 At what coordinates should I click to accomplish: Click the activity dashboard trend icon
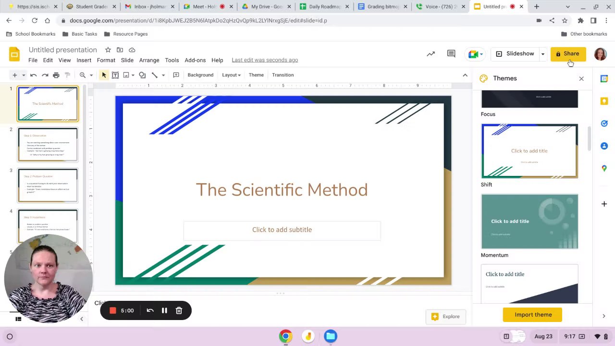pyautogui.click(x=430, y=54)
